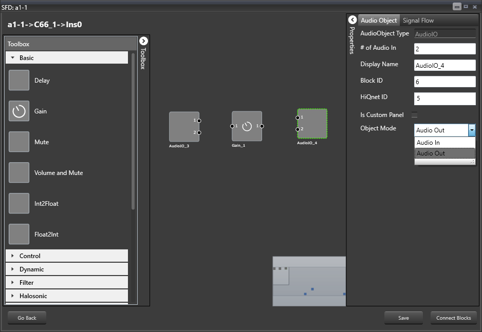Select the Int2Float block icon
The height and width of the screenshot is (332, 482).
(x=19, y=203)
